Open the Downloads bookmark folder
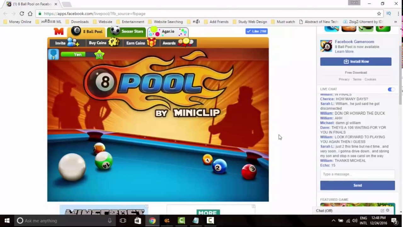The image size is (403, 227). click(x=77, y=22)
